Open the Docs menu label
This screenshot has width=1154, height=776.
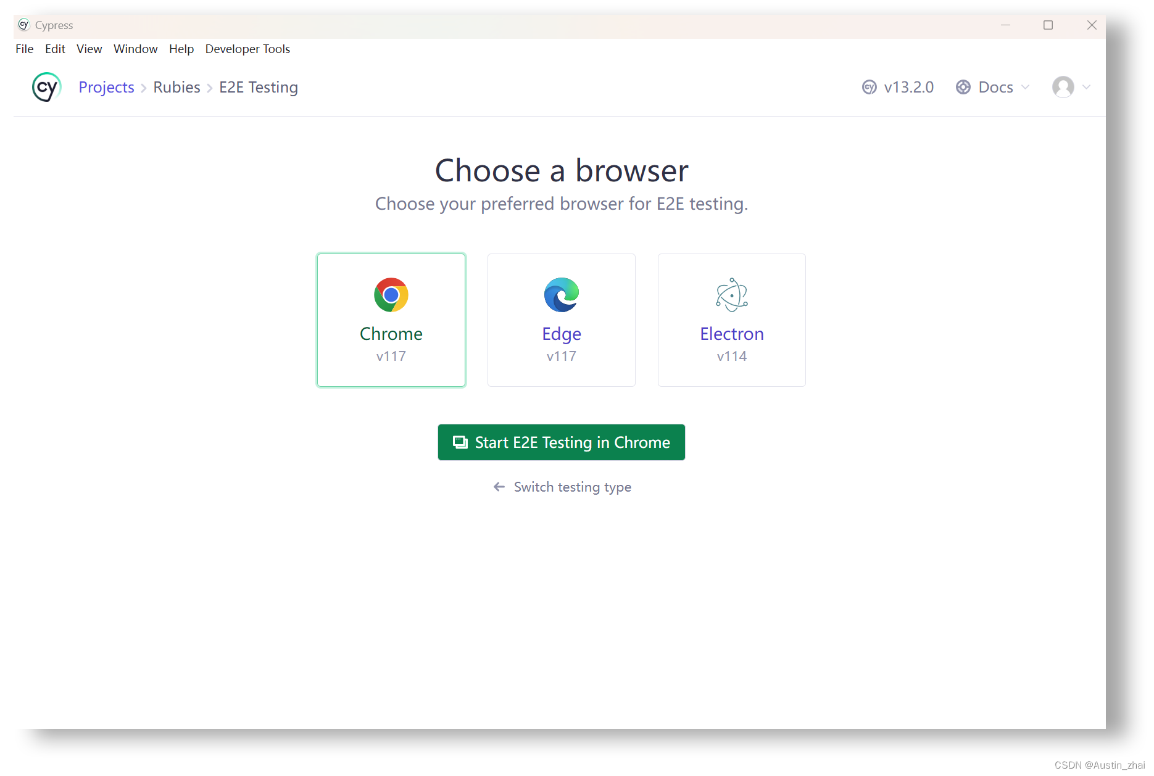tap(995, 88)
